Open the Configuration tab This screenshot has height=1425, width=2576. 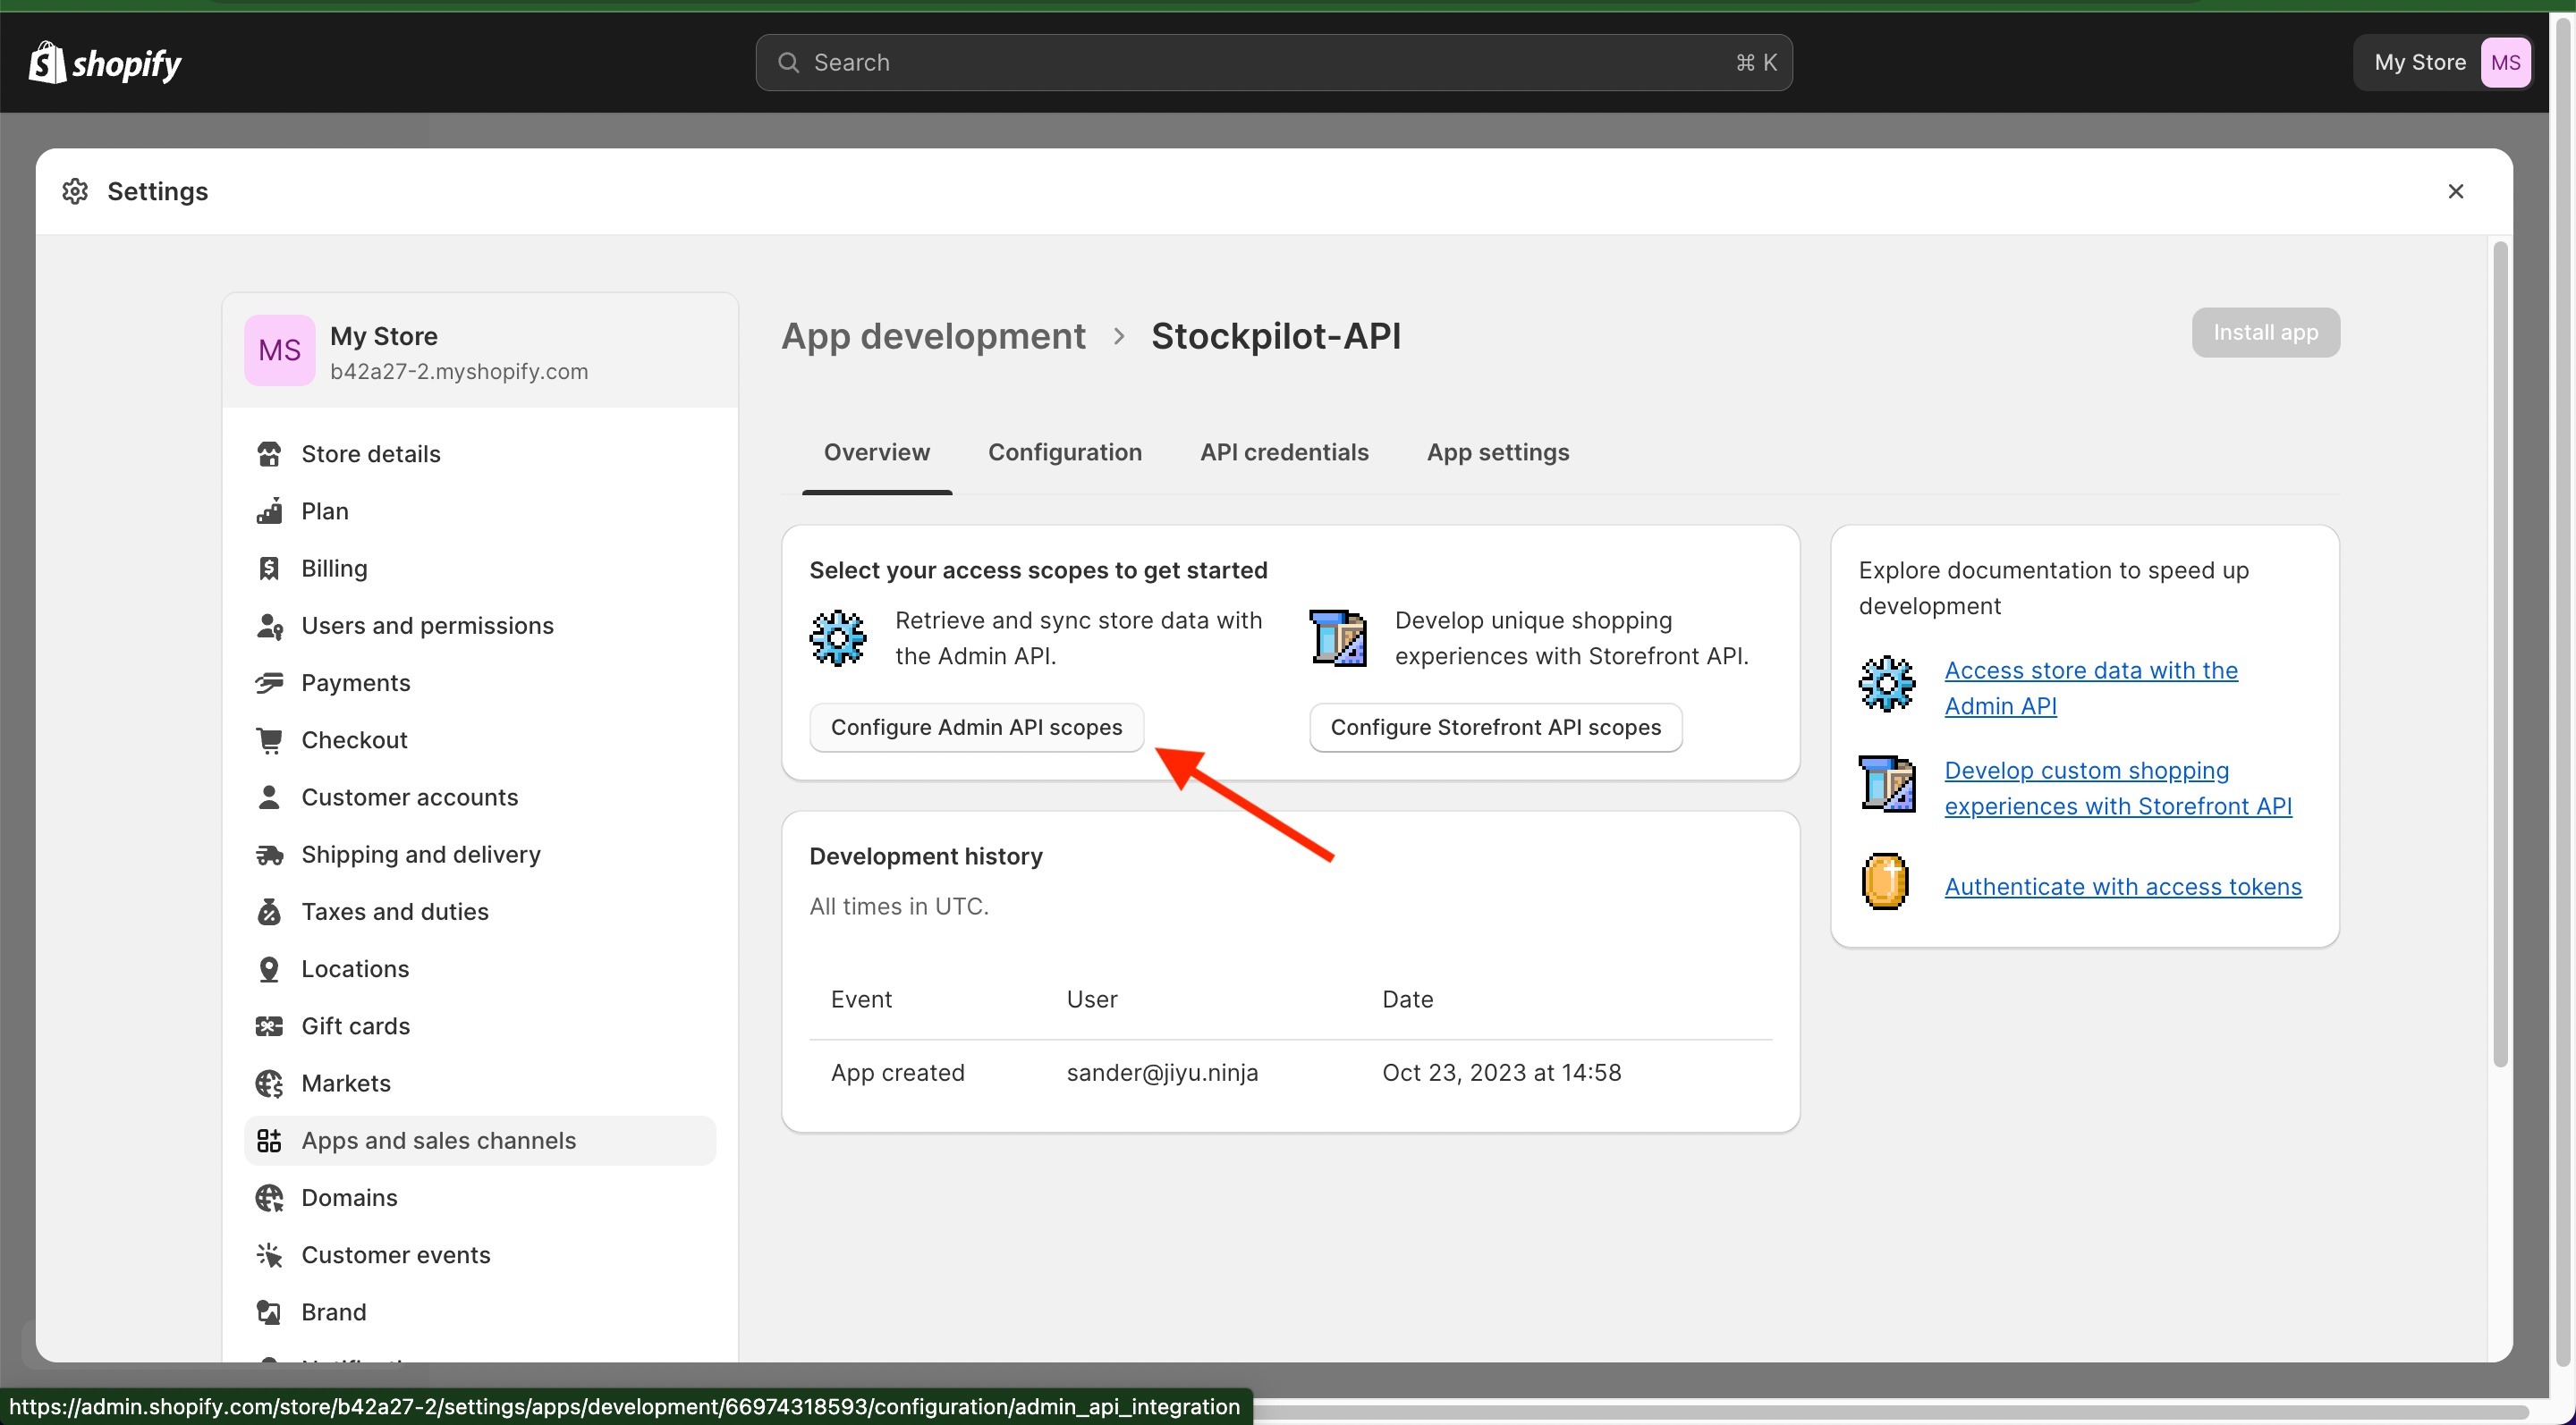click(1065, 452)
